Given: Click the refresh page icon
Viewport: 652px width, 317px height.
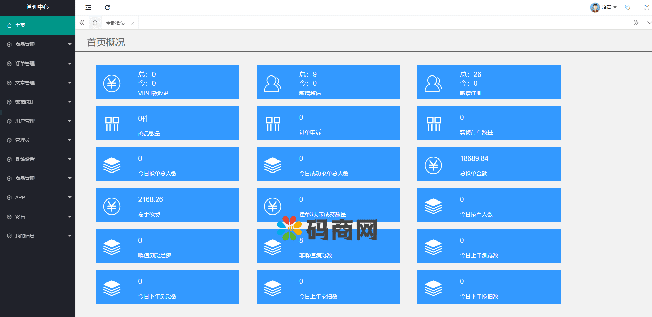Looking at the screenshot, I should coord(107,8).
